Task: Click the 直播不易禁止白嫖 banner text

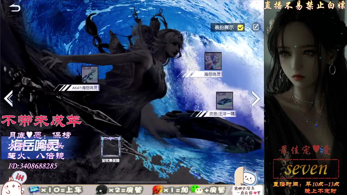Action: point(305,5)
